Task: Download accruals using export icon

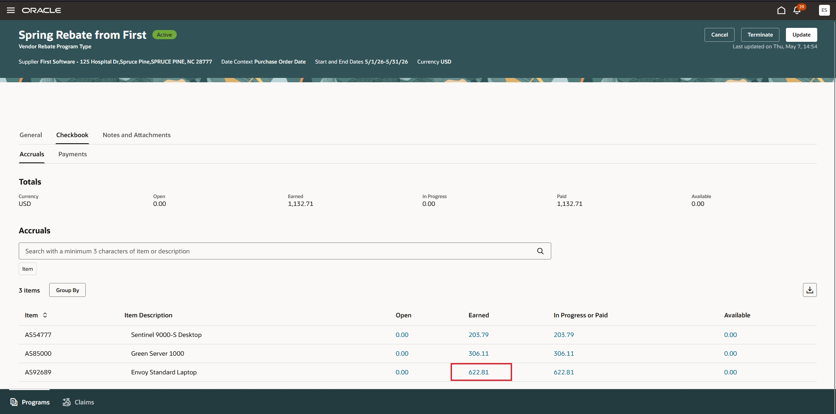Action: (x=810, y=290)
